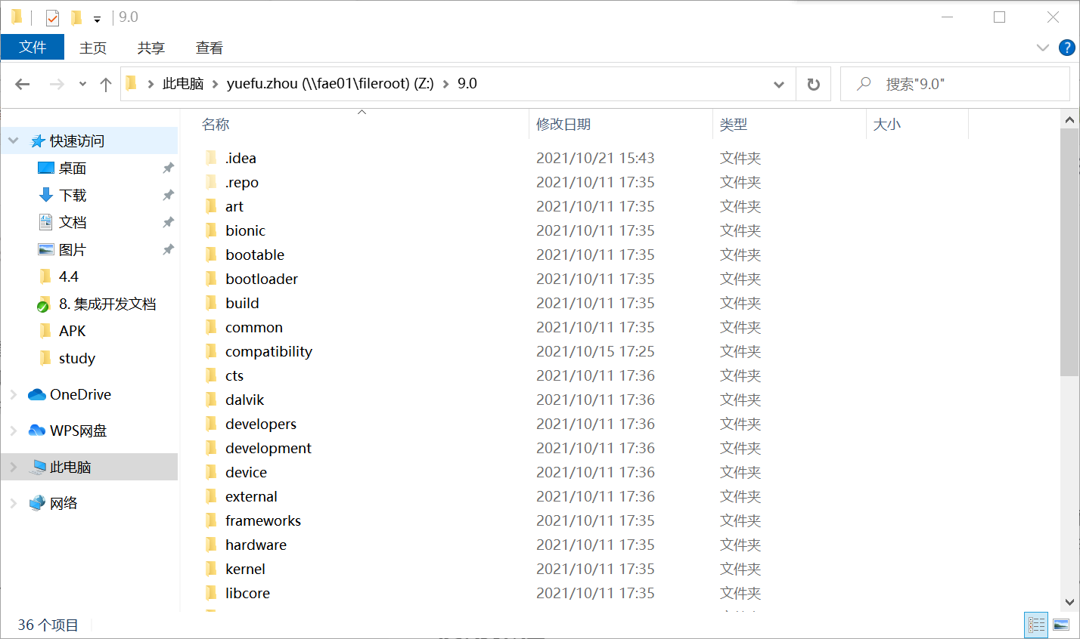Expand the WPS网盘 tree node
The image size is (1080, 639).
(14, 431)
